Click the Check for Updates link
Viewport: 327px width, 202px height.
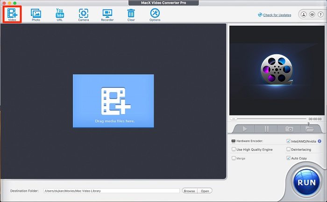coord(277,15)
